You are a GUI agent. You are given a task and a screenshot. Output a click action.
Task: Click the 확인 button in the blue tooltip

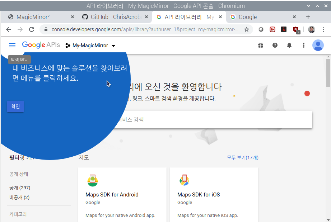pyautogui.click(x=15, y=106)
